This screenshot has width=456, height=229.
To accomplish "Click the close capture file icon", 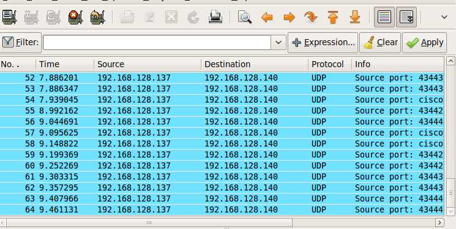I will coord(171,18).
